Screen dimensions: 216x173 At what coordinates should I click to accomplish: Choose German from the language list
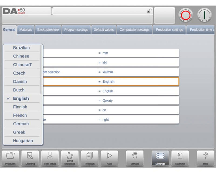21,124
